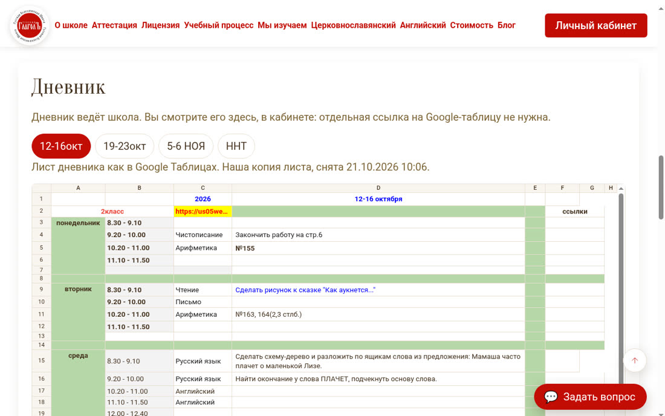Open the О школе menu item
The height and width of the screenshot is (416, 665).
click(71, 25)
